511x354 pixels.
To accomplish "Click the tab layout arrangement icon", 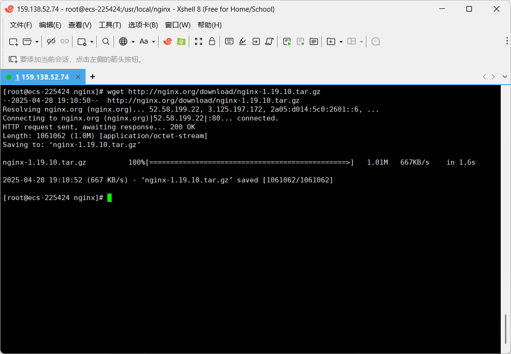I will pos(352,41).
